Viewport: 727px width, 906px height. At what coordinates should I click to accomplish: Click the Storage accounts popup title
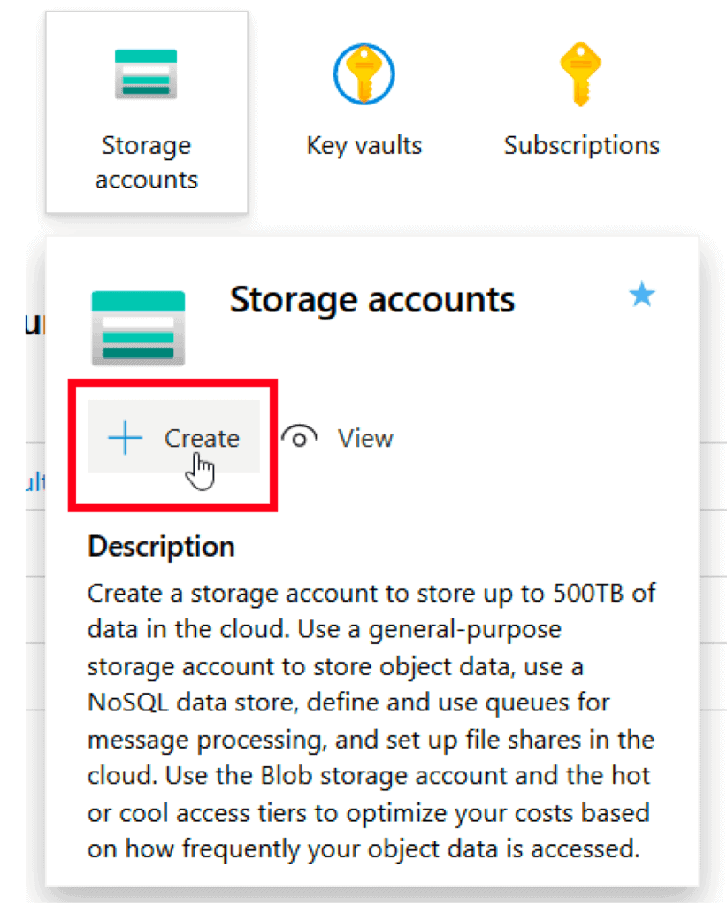click(371, 300)
